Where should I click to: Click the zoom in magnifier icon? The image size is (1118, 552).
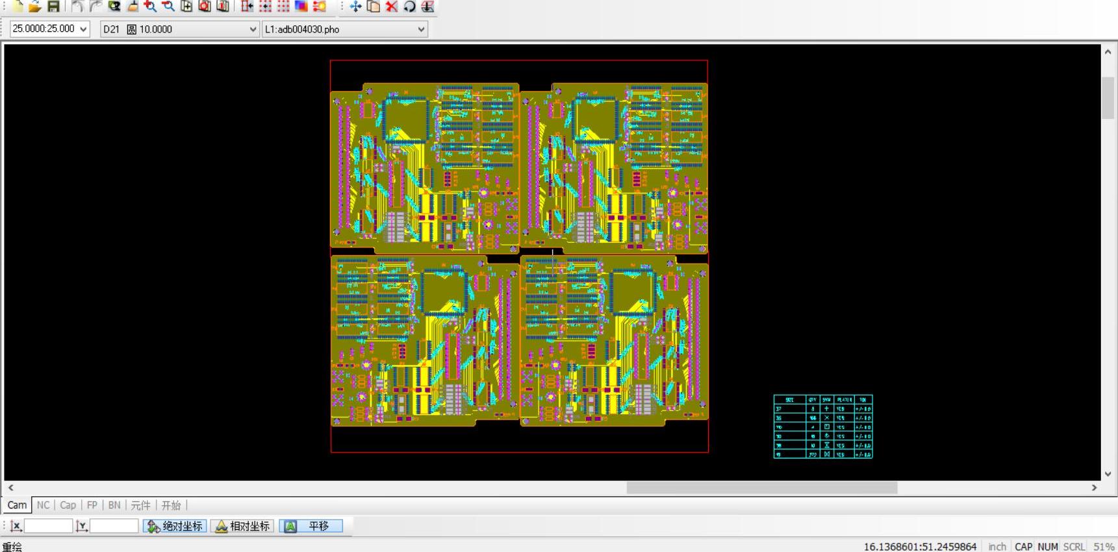[150, 6]
